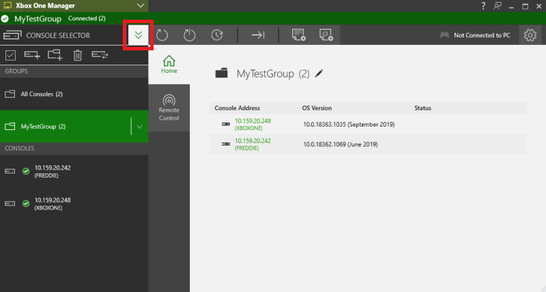546x292 pixels.
Task: Click the XBOXONE console device icon in sidebar
Action: click(x=10, y=204)
